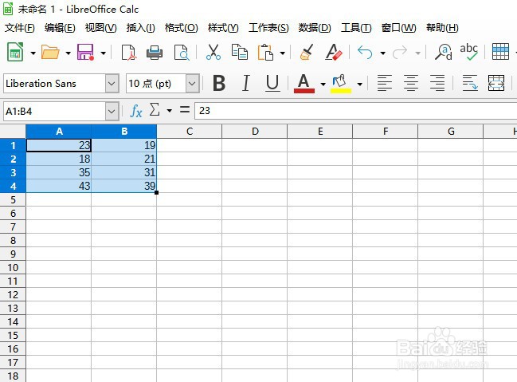Image resolution: width=517 pixels, height=382 pixels.
Task: Expand the font name dropdown list
Action: coord(112,83)
